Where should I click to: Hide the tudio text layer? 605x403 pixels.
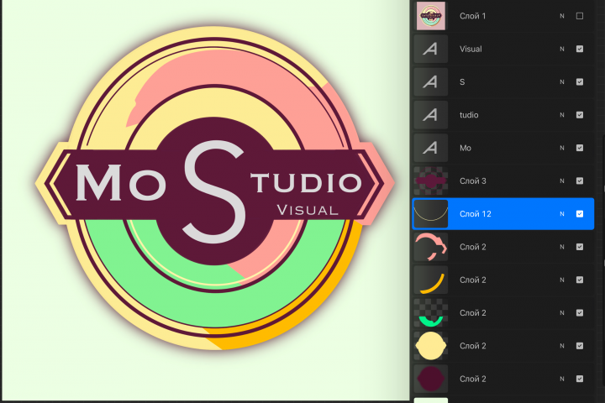[x=580, y=115]
